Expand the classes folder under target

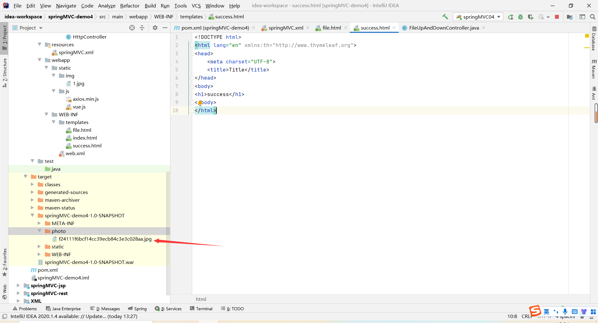[32, 184]
